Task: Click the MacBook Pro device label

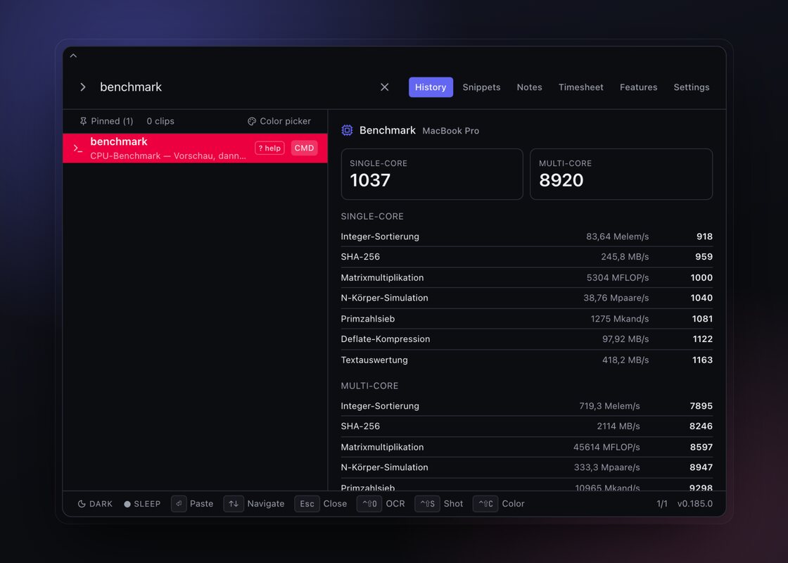Action: (x=451, y=131)
